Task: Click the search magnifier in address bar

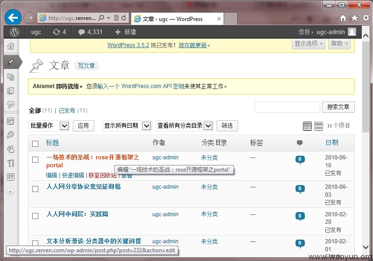Action: [x=101, y=18]
